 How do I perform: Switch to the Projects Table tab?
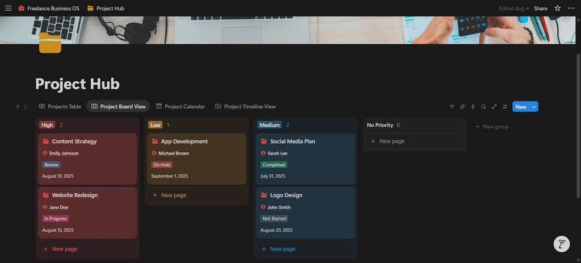click(60, 106)
